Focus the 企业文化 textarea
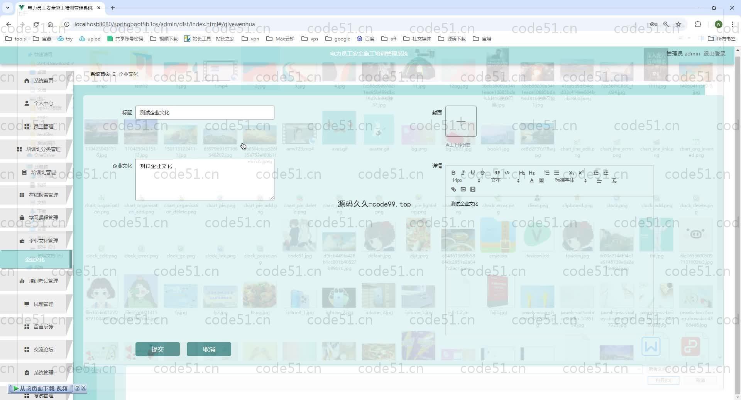Image resolution: width=741 pixels, height=400 pixels. click(x=205, y=180)
